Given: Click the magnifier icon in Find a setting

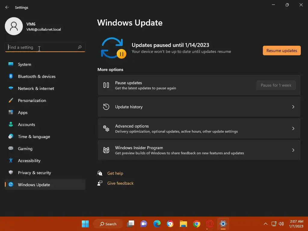Looking at the screenshot, I should [x=79, y=47].
